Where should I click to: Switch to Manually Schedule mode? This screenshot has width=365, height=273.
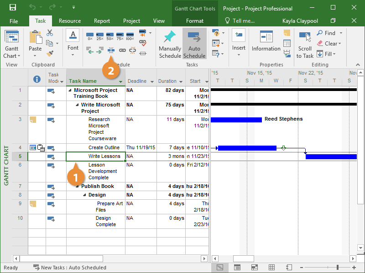coord(170,45)
